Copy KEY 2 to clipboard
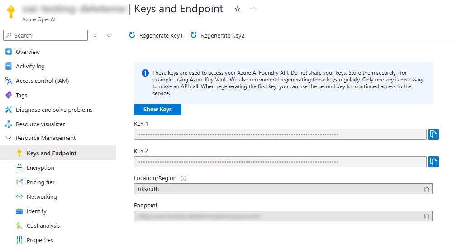This screenshot has width=457, height=249. 433,162
